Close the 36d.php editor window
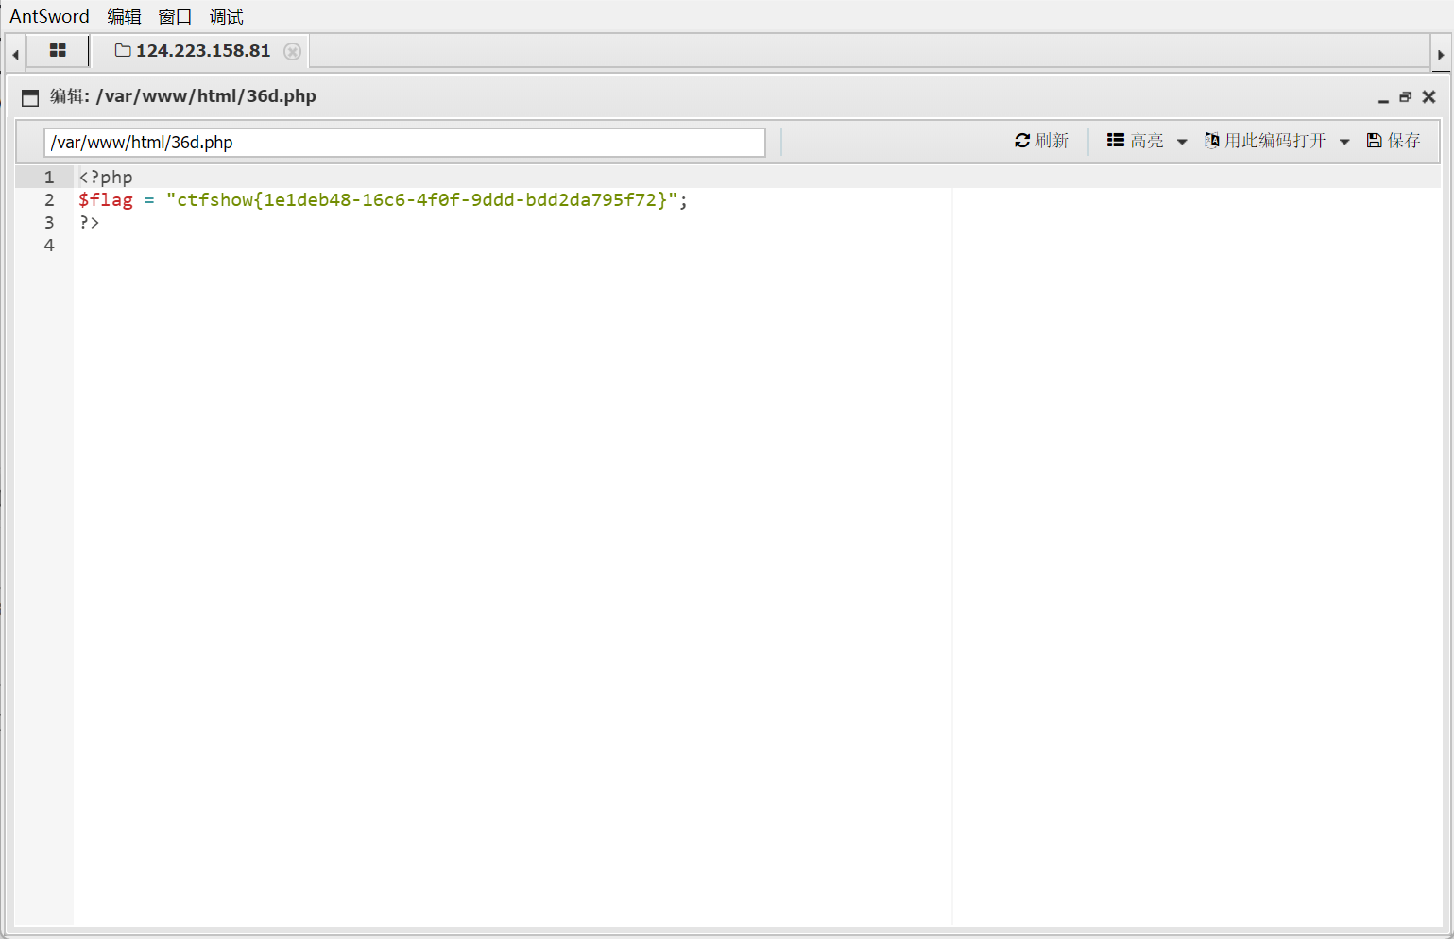The image size is (1454, 939). [x=1428, y=97]
